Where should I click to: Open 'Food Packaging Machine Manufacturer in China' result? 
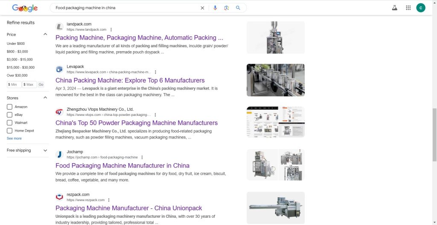(122, 165)
